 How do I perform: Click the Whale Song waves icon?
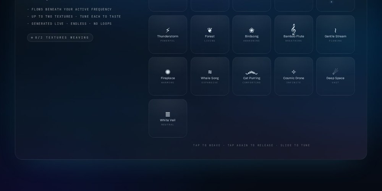click(x=210, y=72)
